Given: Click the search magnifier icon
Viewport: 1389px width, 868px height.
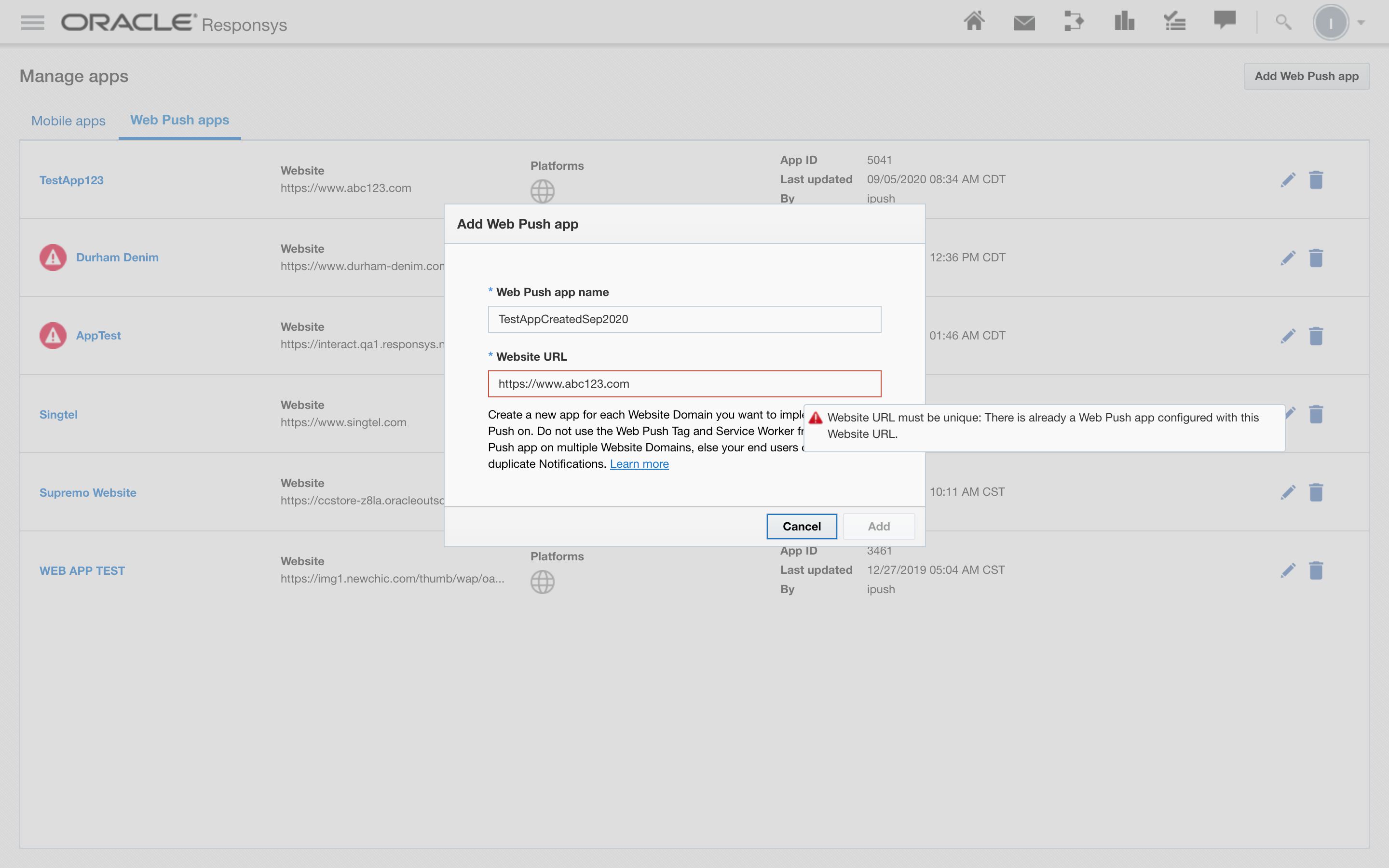Looking at the screenshot, I should tap(1283, 22).
